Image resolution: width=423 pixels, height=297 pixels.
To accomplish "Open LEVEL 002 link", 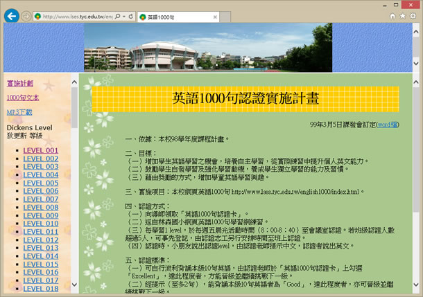I will [x=41, y=159].
